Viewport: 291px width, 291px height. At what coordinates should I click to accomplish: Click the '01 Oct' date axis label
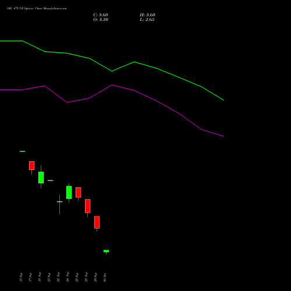(x=105, y=277)
